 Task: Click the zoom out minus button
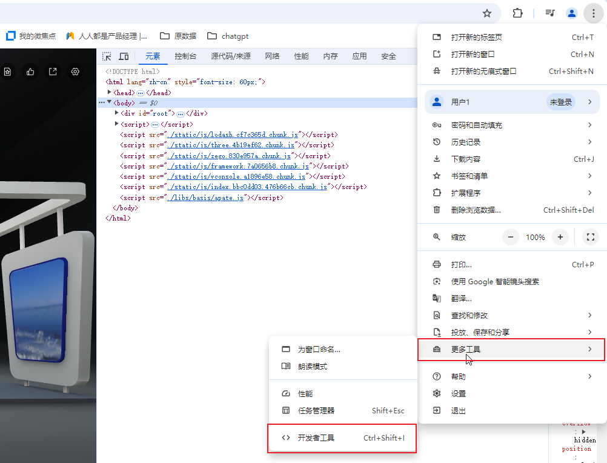[x=511, y=237]
